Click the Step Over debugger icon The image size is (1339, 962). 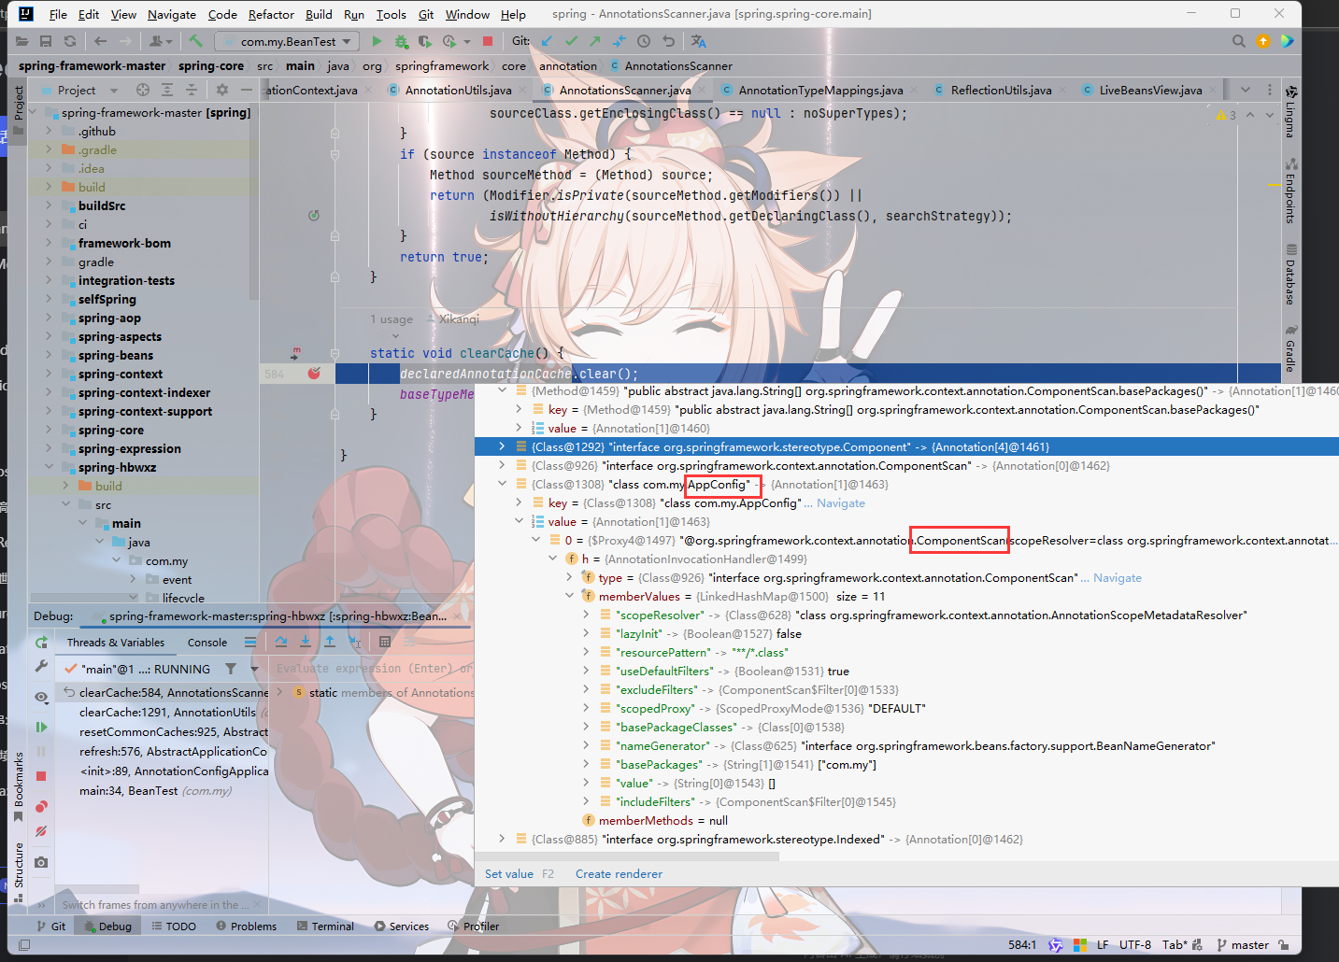281,642
